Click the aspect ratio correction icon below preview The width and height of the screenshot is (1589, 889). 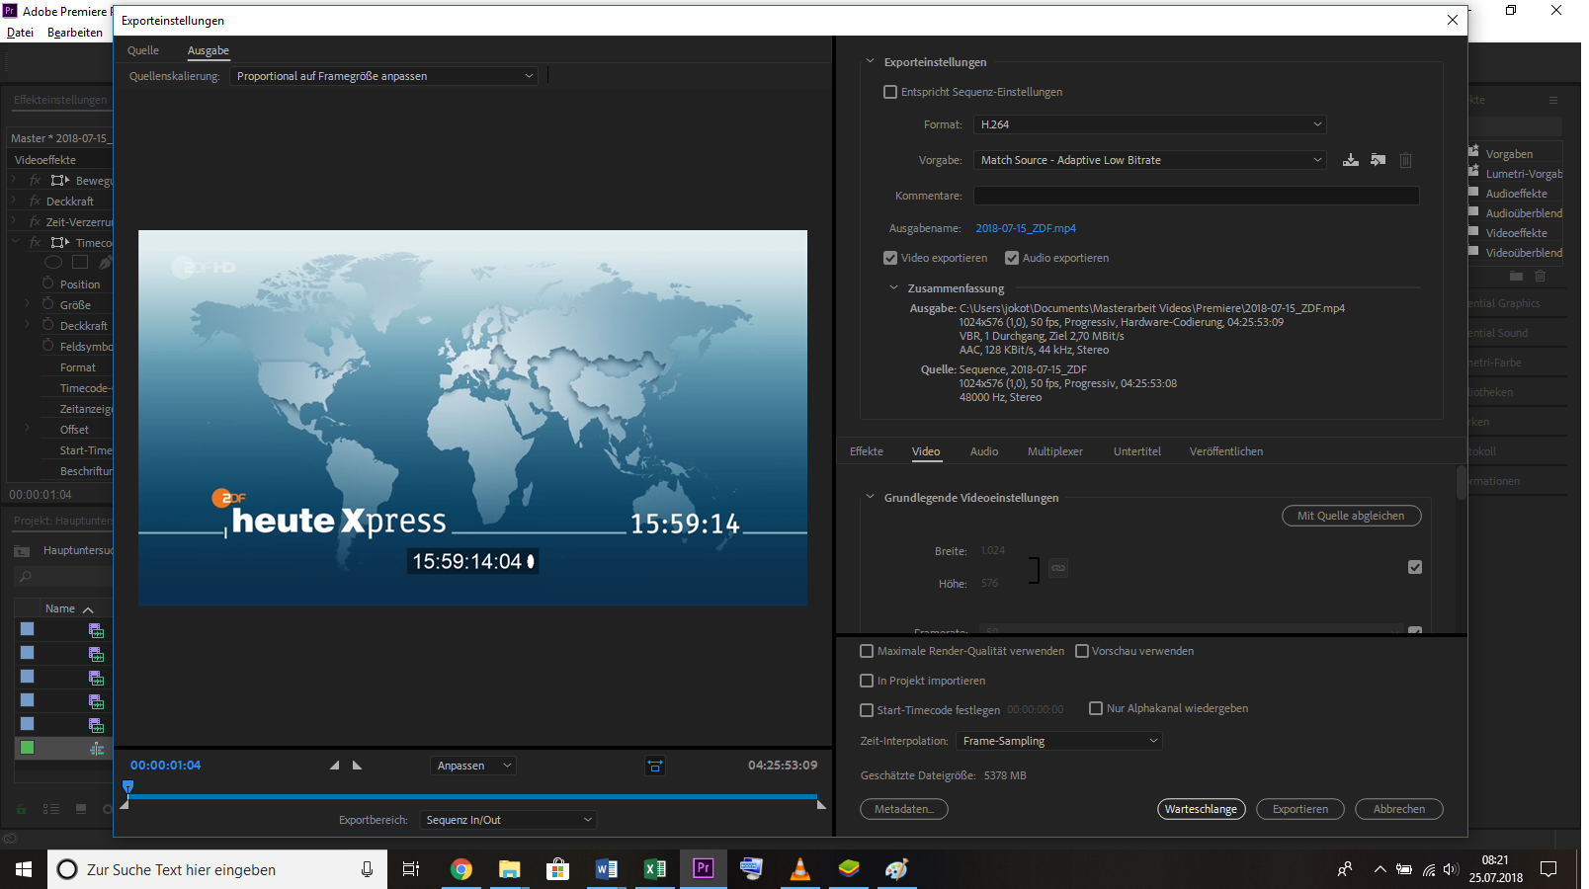tap(655, 766)
